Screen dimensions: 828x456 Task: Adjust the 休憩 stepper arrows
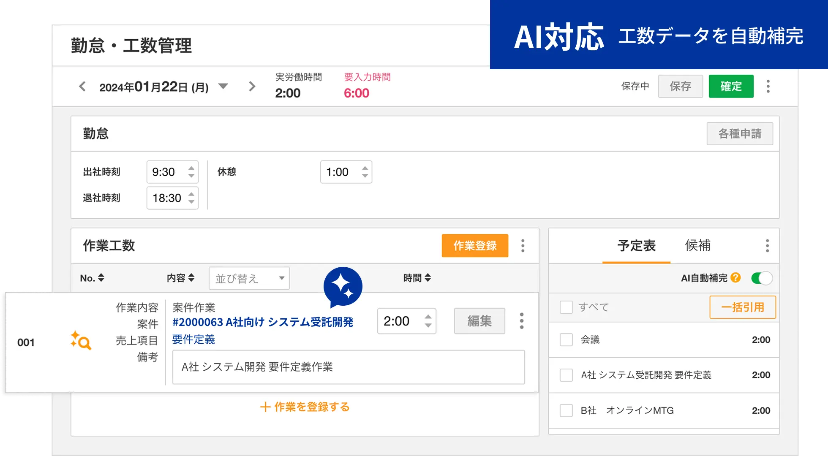tap(365, 172)
